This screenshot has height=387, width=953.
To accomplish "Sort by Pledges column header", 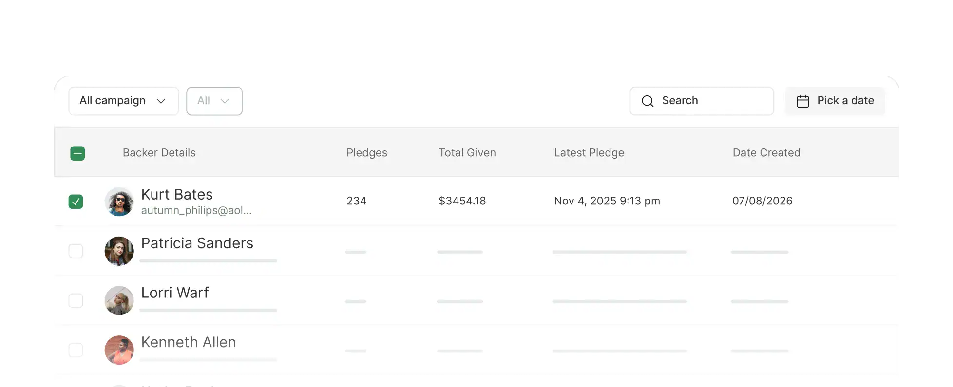I will coord(366,153).
